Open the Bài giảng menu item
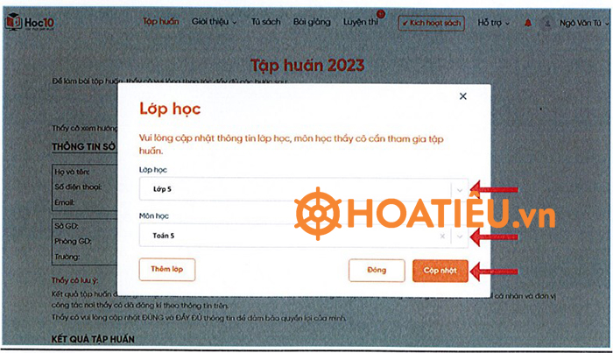This screenshot has width=613, height=353. point(311,22)
